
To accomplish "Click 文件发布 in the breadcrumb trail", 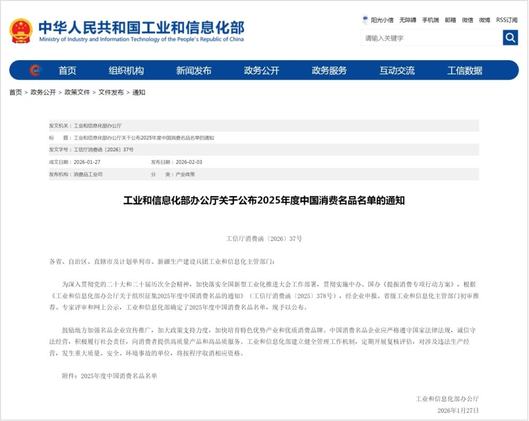I will (111, 92).
